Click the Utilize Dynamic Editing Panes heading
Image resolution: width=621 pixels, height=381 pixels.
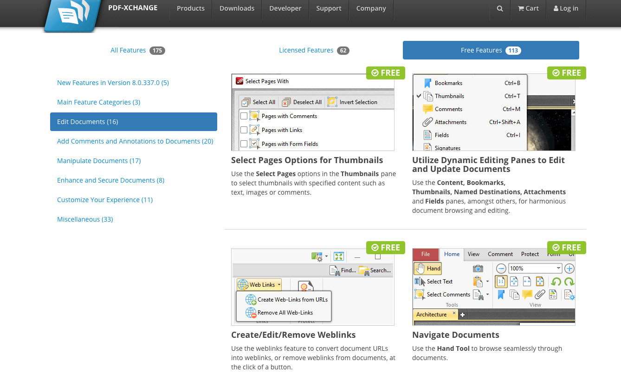pyautogui.click(x=488, y=164)
